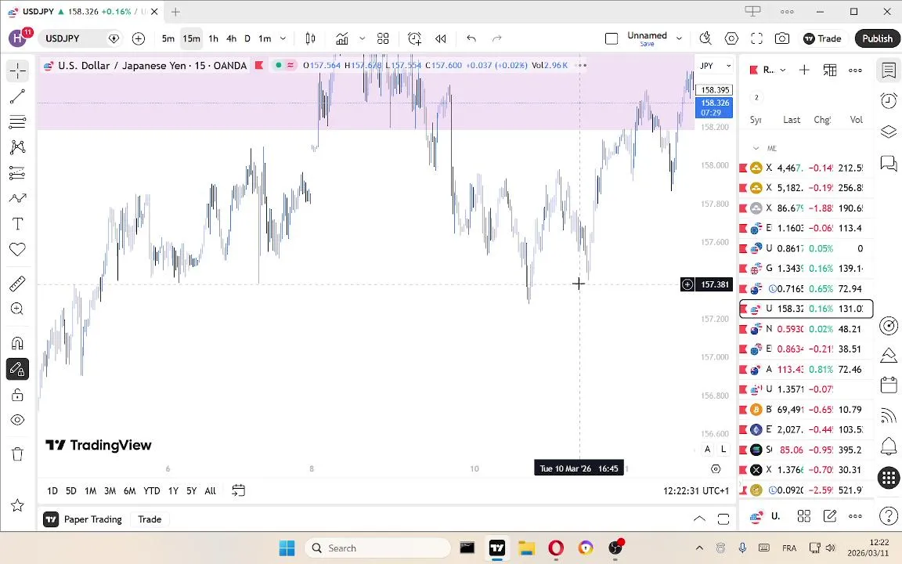Switch to the 5m timeframe
This screenshot has height=564, width=902.
pyautogui.click(x=168, y=38)
